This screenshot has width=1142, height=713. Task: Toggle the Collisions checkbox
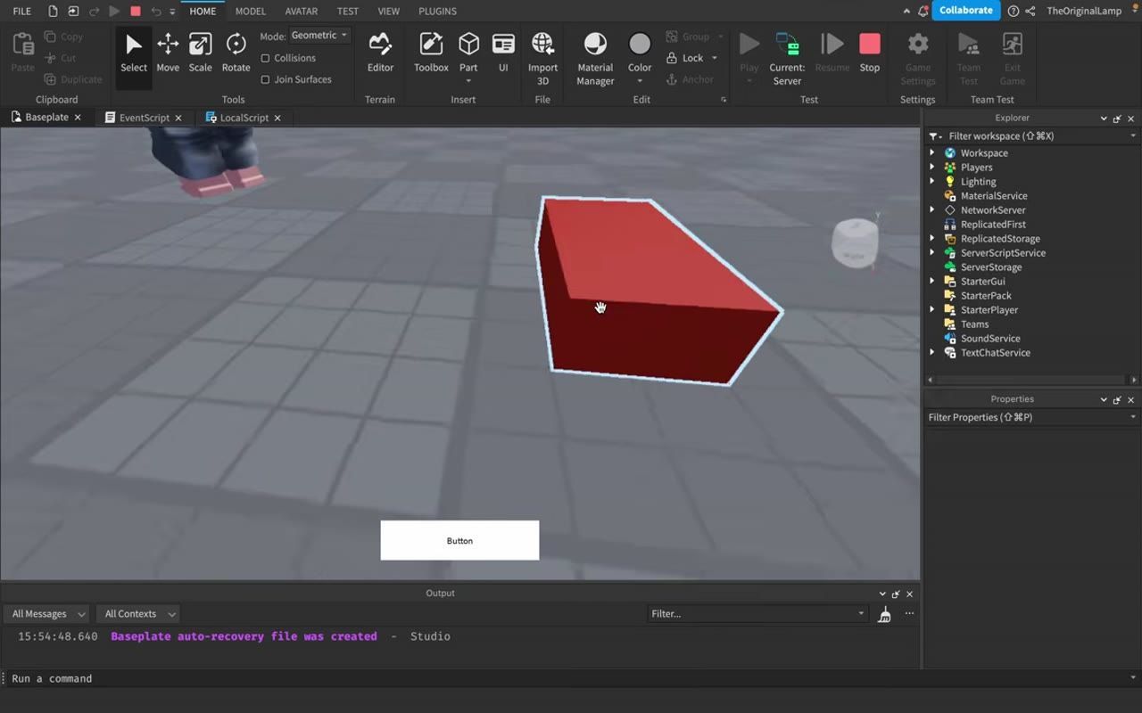(x=265, y=58)
